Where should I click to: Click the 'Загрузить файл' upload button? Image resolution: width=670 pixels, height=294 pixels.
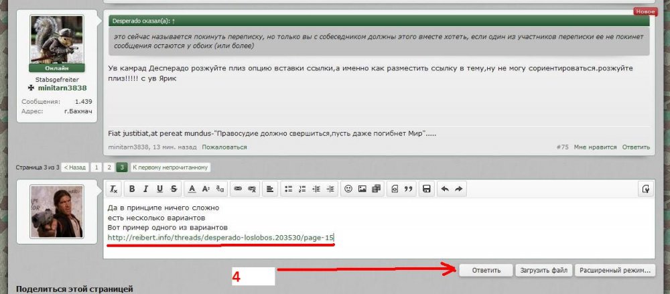click(543, 271)
